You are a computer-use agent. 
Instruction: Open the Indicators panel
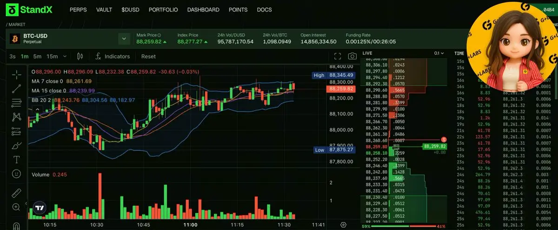coord(112,56)
